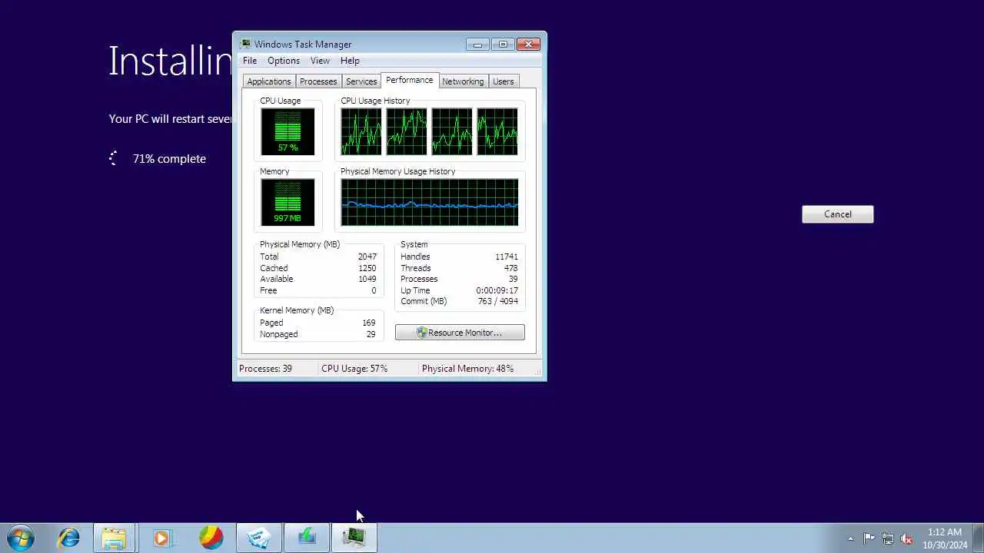Click the colorful round taskbar app icon

coord(211,538)
